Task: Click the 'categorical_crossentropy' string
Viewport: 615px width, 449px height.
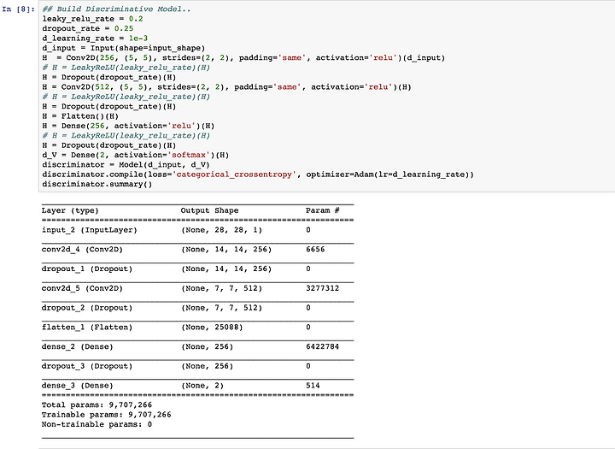Action: (234, 174)
